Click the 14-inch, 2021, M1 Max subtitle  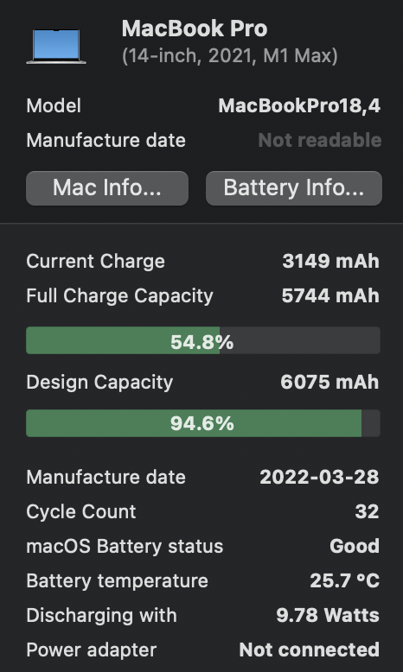coord(230,56)
